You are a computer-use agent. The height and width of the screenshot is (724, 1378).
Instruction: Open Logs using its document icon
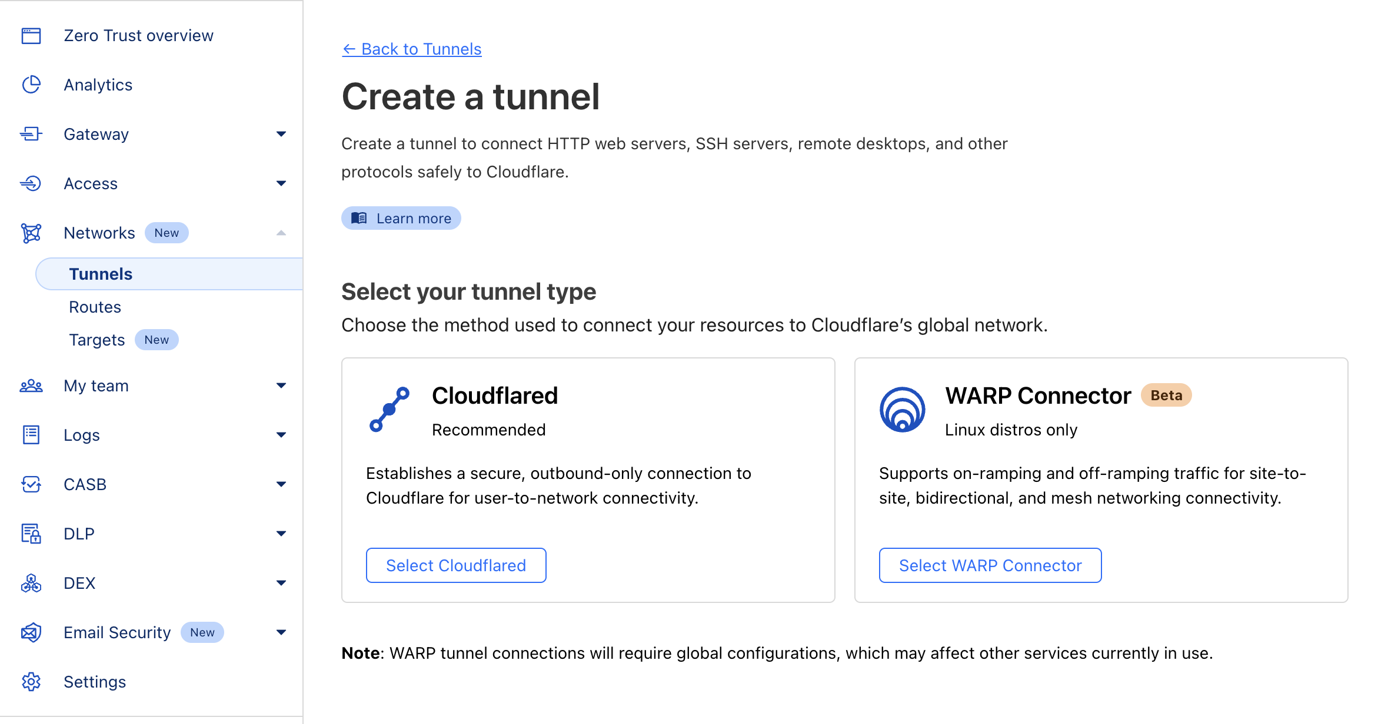[x=31, y=435]
